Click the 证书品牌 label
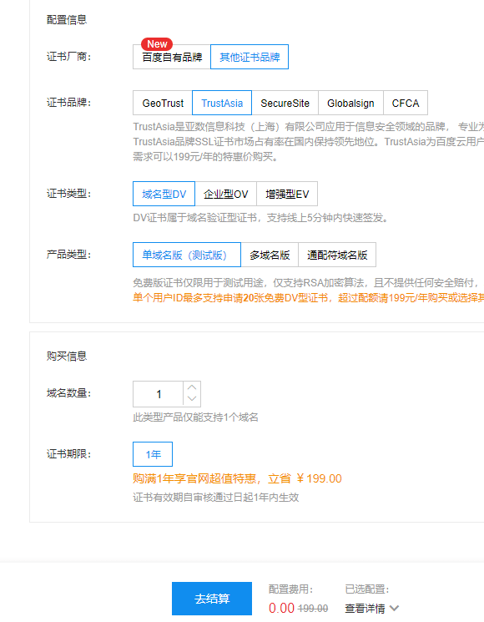 68,103
